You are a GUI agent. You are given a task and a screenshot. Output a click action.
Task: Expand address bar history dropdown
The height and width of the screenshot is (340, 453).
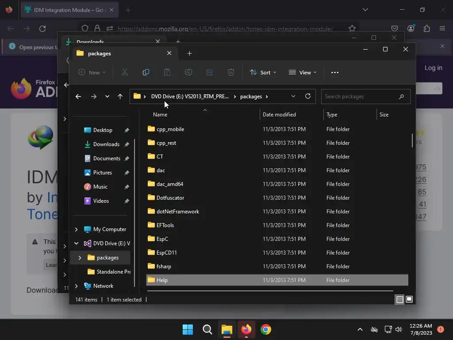pos(293,96)
